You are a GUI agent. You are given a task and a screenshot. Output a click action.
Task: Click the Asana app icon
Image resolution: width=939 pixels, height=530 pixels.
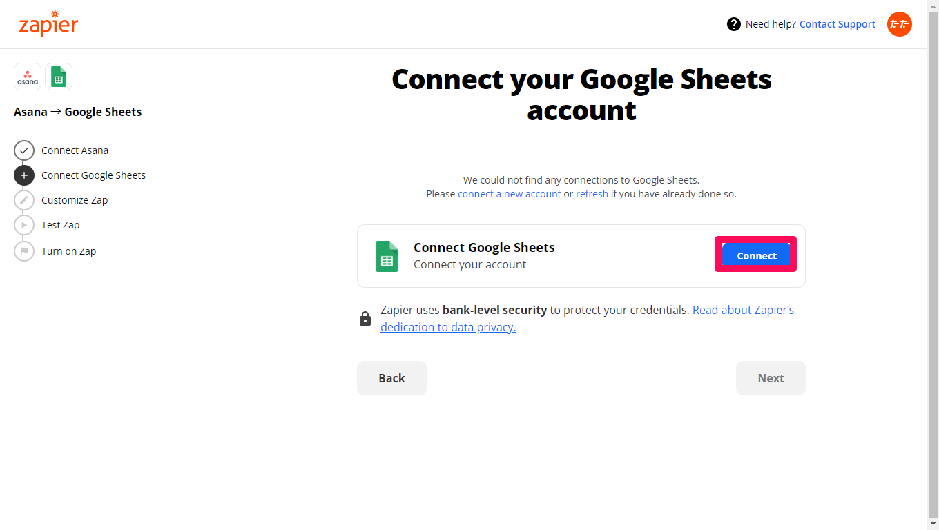(x=28, y=77)
